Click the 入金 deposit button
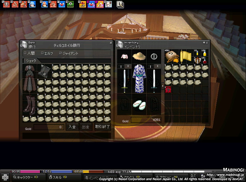The height and width of the screenshot is (182, 246). (72, 127)
